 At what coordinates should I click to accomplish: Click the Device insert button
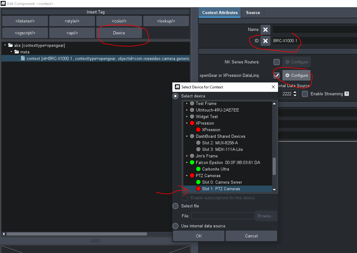[x=119, y=33]
